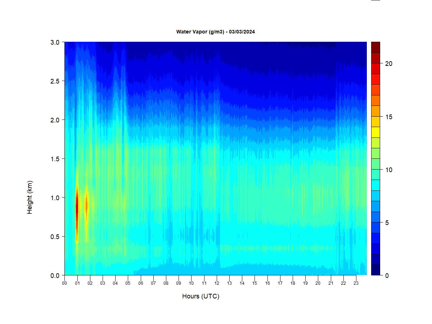The width and height of the screenshot is (432, 324).
Task: Pick the bright yellow colorbar segment
Action: pos(375,132)
